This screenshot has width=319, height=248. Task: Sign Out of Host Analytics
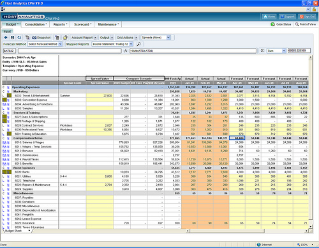(307, 17)
